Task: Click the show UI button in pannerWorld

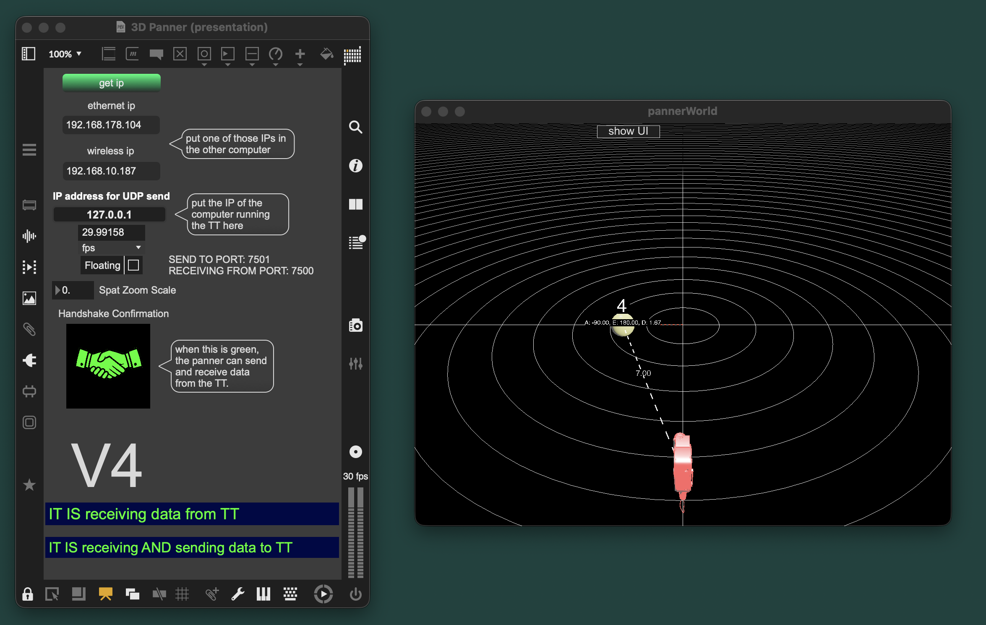Action: coord(628,131)
